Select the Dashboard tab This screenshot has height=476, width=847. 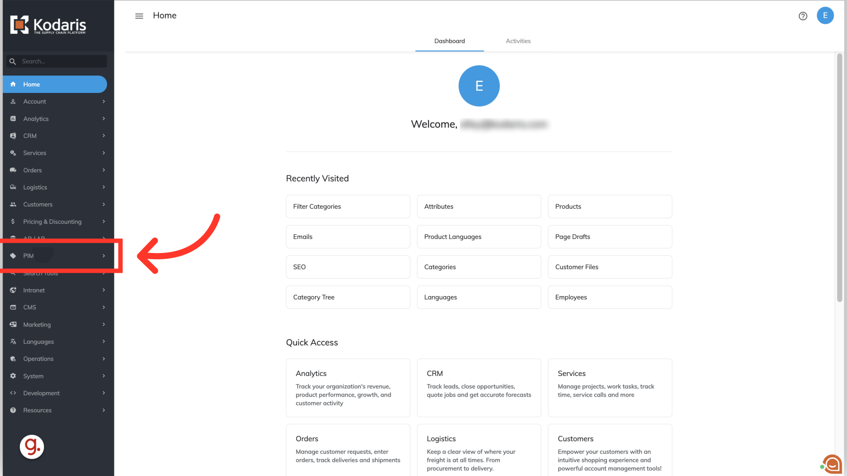(x=449, y=41)
